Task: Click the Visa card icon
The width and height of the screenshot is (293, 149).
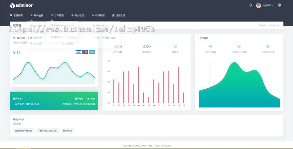Action: click(x=78, y=52)
